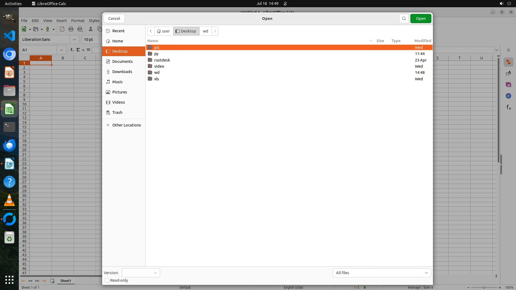Enable the Read-only checkbox
This screenshot has width=516, height=290.
click(x=107, y=280)
